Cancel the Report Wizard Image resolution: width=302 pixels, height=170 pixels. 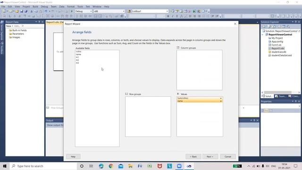[228, 156]
